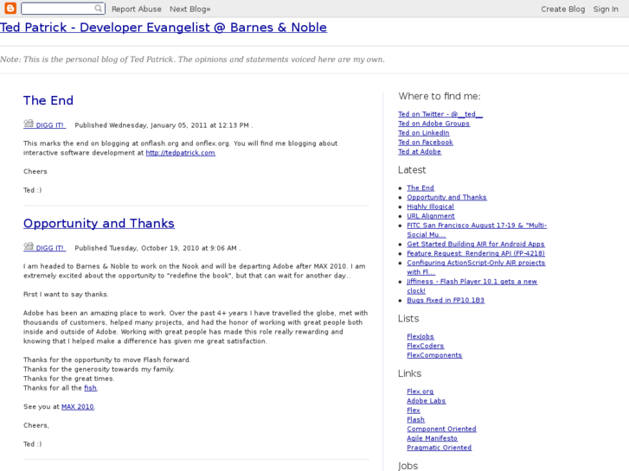Screen dimensions: 629x471
Task: Open the Flash link under Links
Action: (x=415, y=419)
